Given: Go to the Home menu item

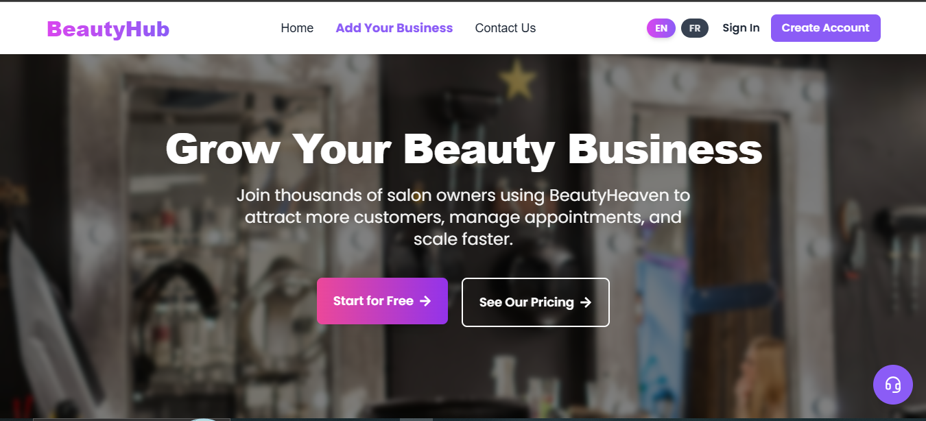Looking at the screenshot, I should point(297,28).
